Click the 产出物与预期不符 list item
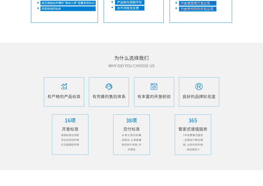This screenshot has width=263, height=186. pos(130,2)
